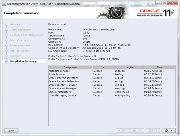Select the SOA Infrastructure row
180x136 pixels.
coord(112,92)
